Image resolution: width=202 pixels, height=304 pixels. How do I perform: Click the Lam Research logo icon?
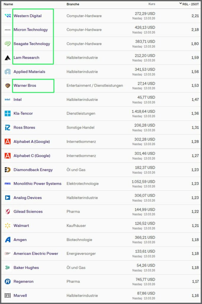point(8,58)
